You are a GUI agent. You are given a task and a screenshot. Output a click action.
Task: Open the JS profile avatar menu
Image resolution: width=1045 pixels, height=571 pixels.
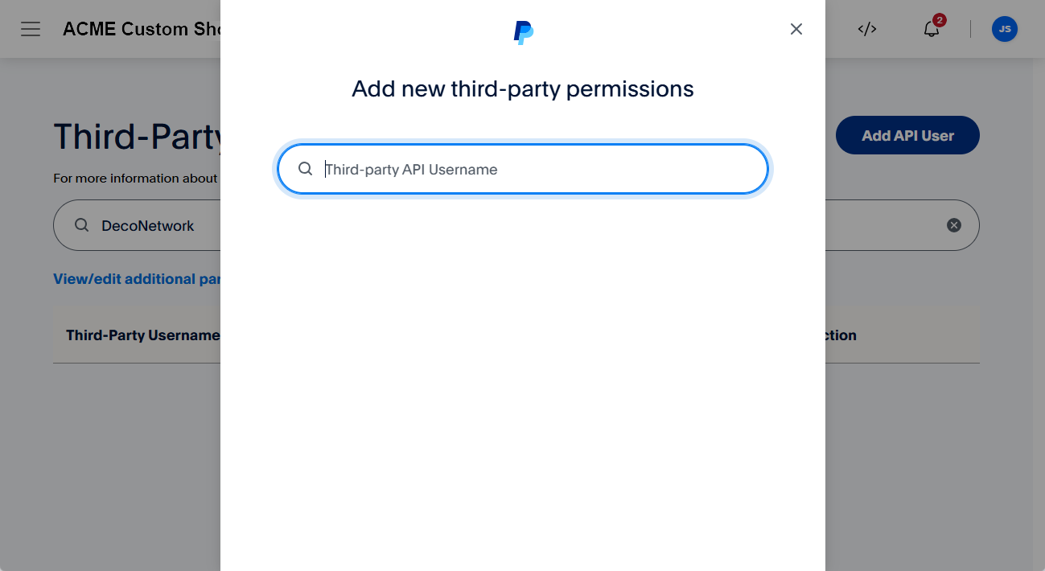(1004, 29)
